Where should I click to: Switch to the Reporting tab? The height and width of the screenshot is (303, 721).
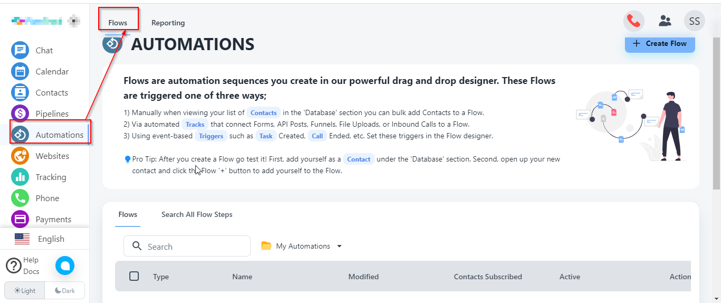168,23
